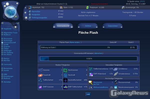This screenshot has height=99, width=150.
Task: Open Ressourcen in sidebar
Action: [x=8, y=39]
